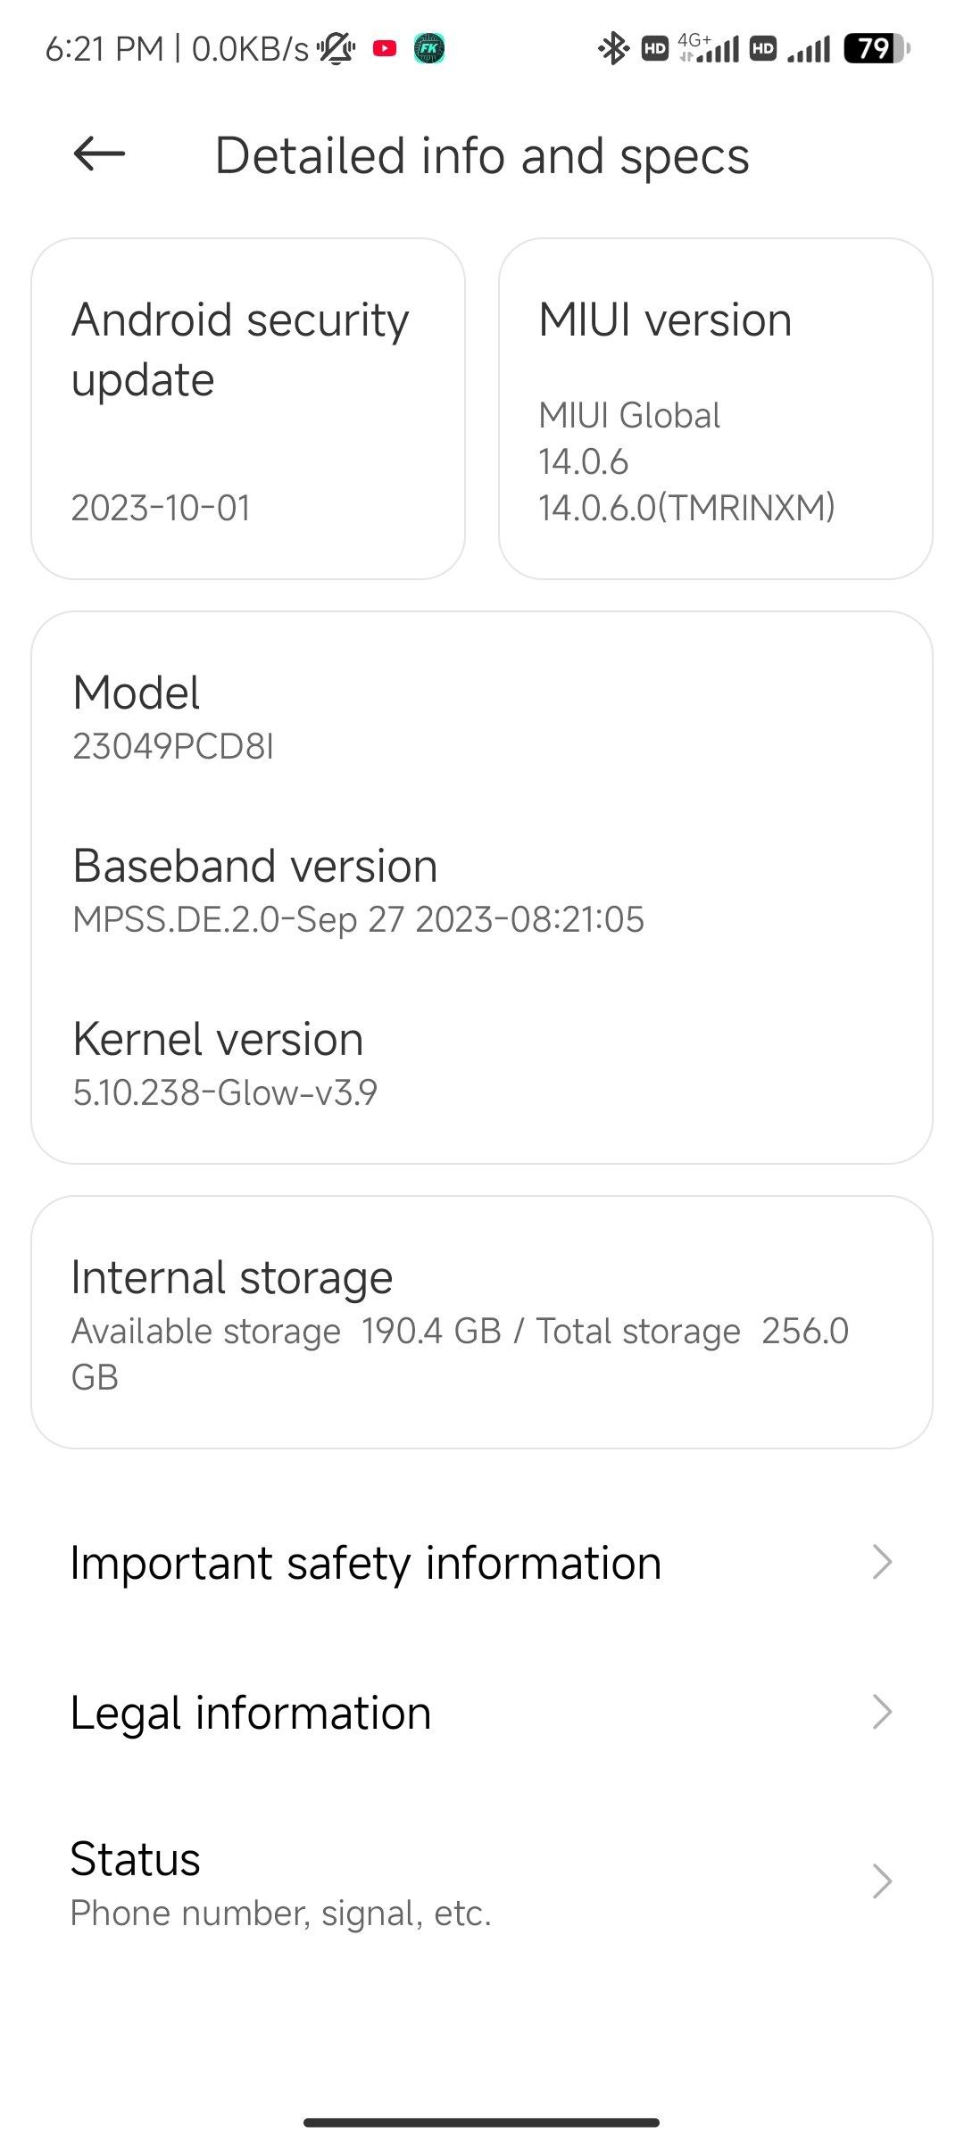Tap the Baseband version entry
The image size is (964, 2142).
357,890
